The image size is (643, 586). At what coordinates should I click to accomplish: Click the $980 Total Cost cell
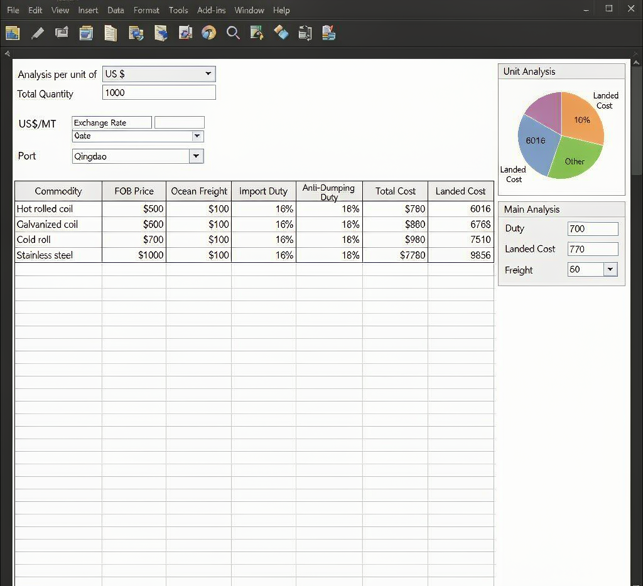(396, 239)
